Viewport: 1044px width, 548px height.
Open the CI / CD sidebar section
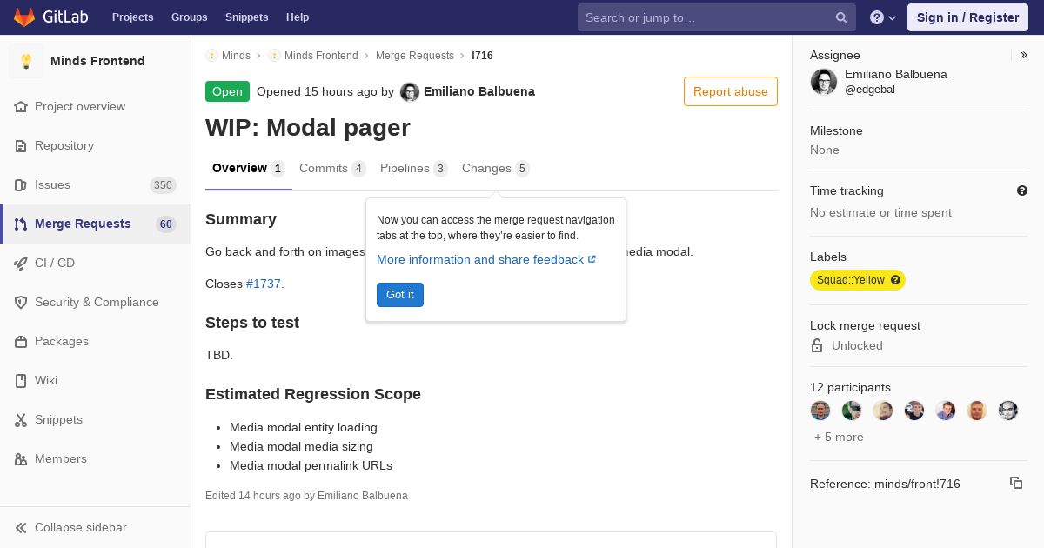click(x=54, y=263)
